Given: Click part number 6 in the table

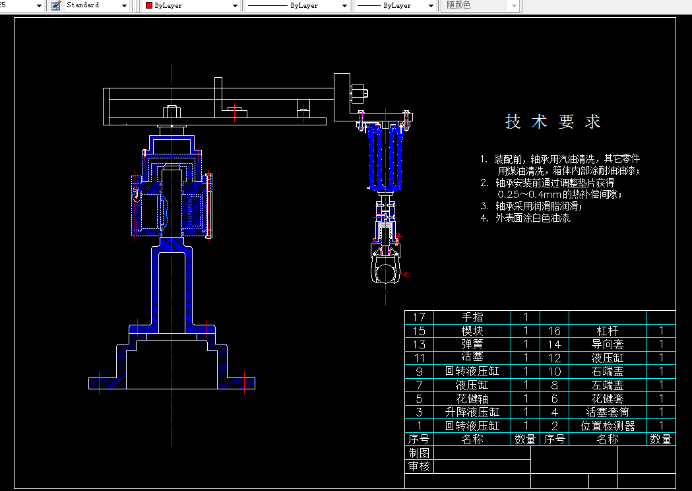Looking at the screenshot, I should (554, 399).
